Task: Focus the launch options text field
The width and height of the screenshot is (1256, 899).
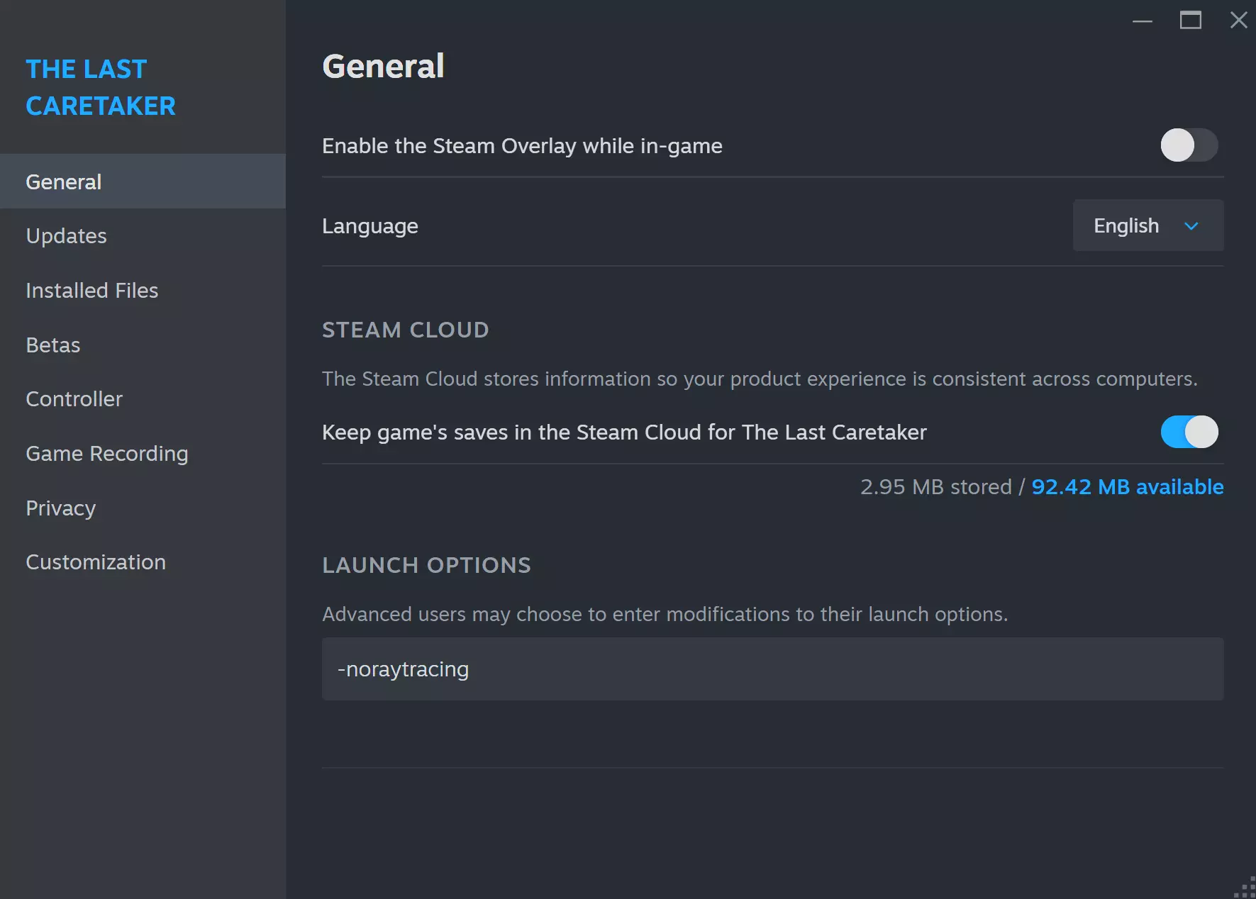Action: point(772,669)
